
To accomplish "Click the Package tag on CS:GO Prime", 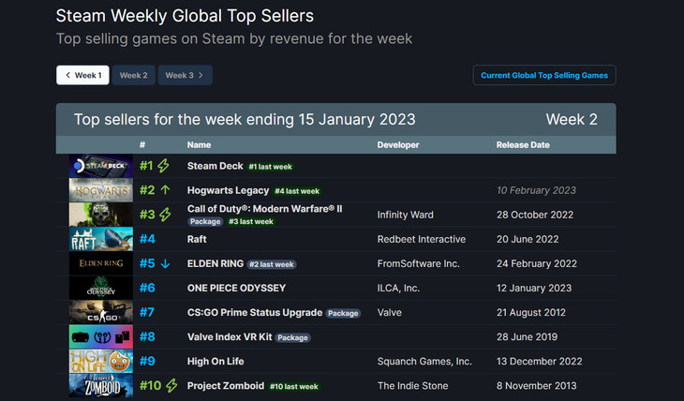I will tap(343, 313).
